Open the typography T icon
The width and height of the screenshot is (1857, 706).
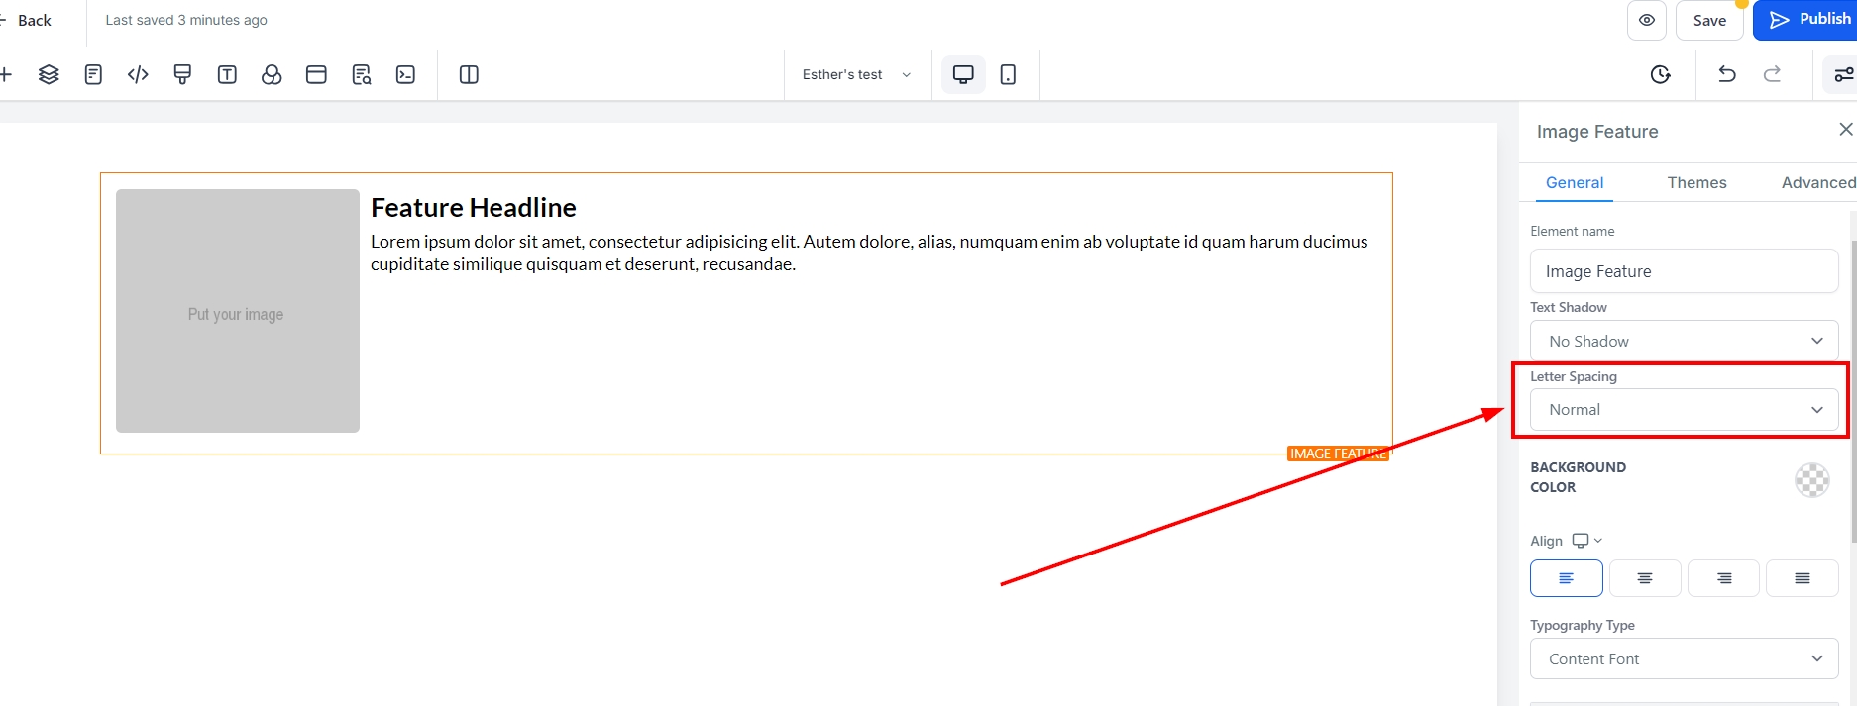tap(227, 74)
